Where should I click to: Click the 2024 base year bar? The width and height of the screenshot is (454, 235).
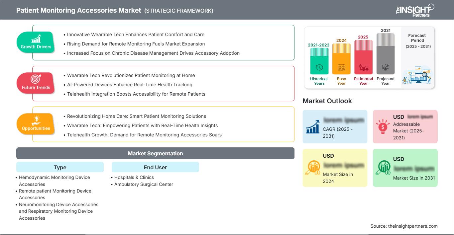coord(341,59)
